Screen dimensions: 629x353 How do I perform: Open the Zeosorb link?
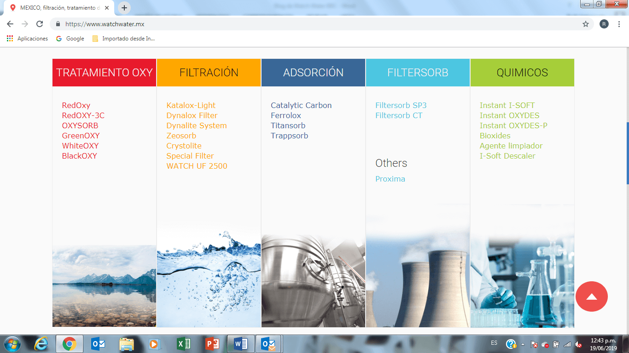181,136
